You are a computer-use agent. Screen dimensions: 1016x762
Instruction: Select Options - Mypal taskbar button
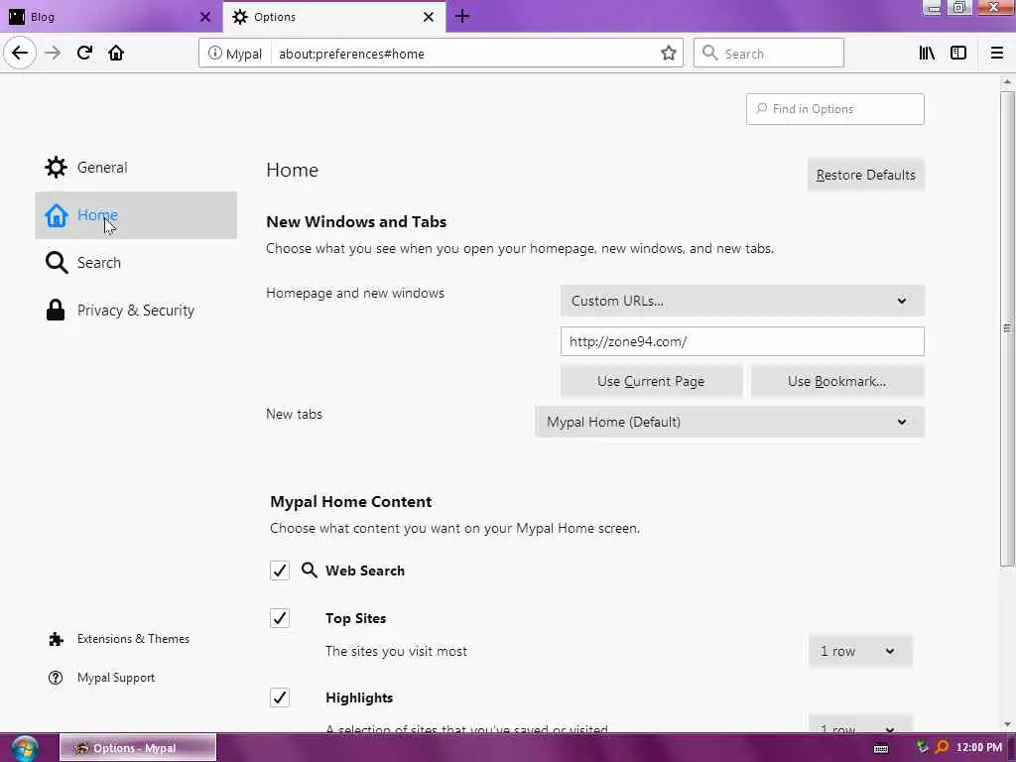[138, 748]
